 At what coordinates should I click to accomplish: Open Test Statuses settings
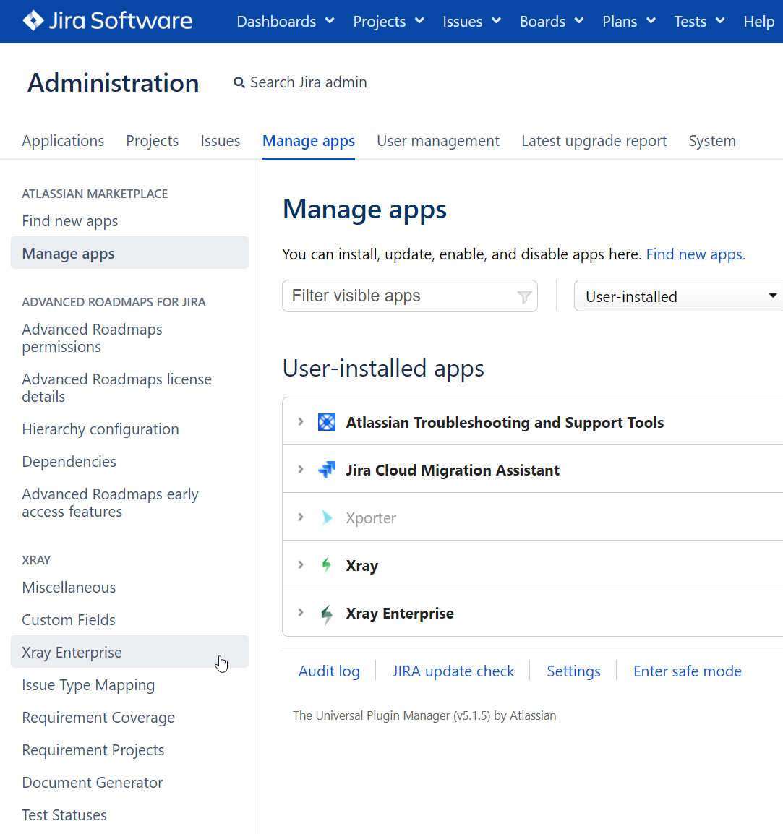pyautogui.click(x=64, y=815)
